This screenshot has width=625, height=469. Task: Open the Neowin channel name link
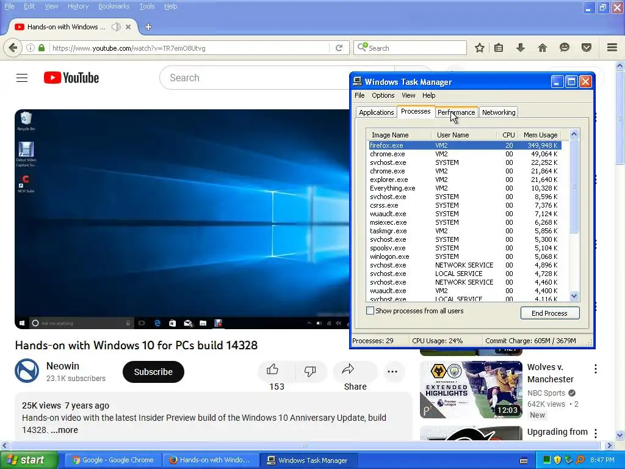click(63, 366)
